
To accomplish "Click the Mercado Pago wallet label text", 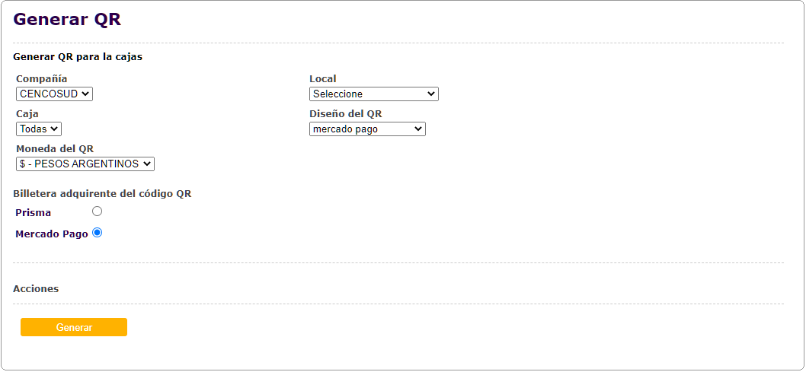I will (52, 234).
